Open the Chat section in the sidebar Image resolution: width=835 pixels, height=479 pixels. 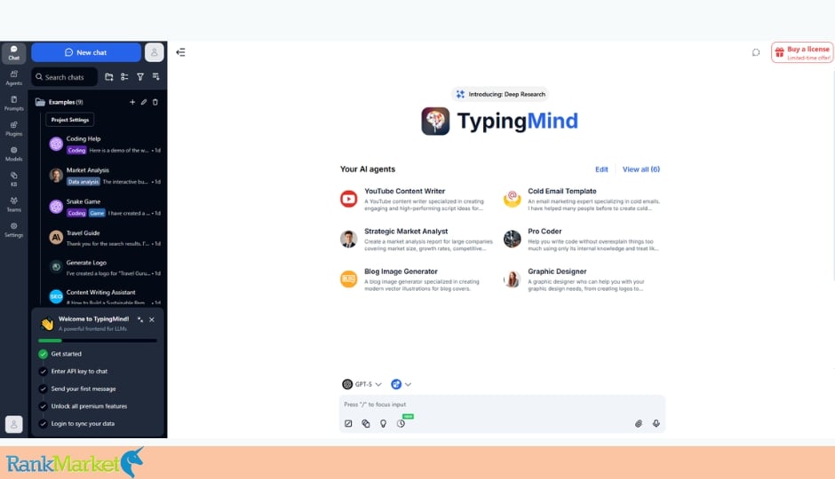14,52
